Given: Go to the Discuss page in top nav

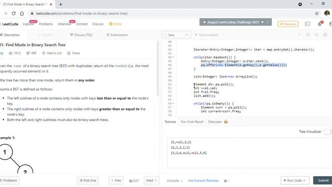Looking at the screenshot, I should point(98,24).
